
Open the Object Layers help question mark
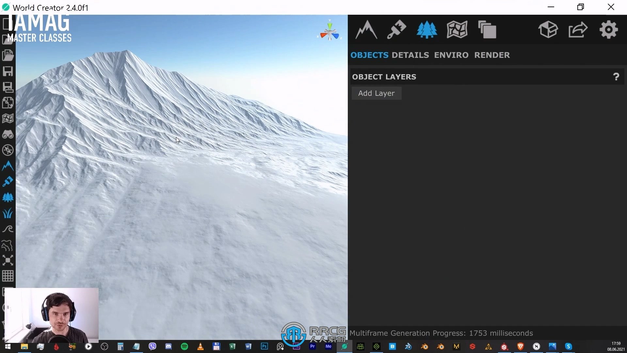click(x=616, y=77)
